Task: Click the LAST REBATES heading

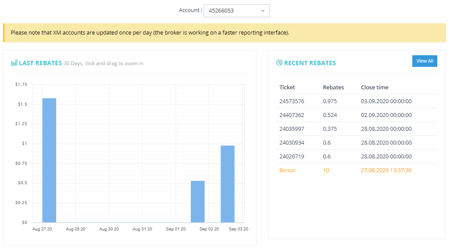Action: pos(41,63)
